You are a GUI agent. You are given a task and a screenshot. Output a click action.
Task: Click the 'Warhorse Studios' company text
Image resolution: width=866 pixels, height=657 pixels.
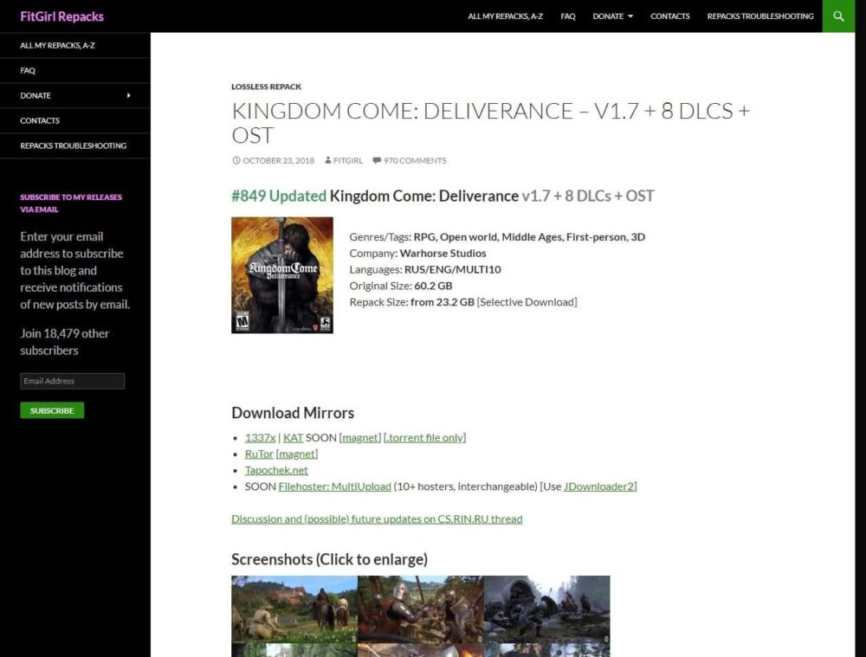443,254
